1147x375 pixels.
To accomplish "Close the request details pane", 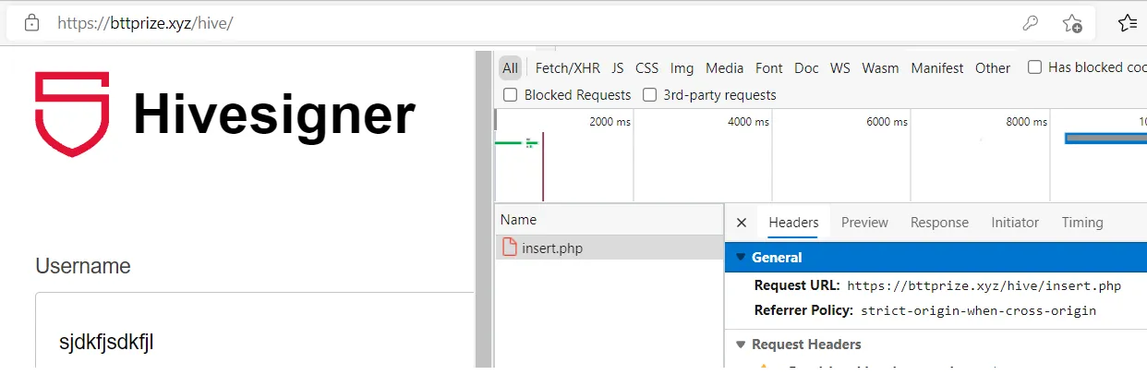I will coord(741,223).
